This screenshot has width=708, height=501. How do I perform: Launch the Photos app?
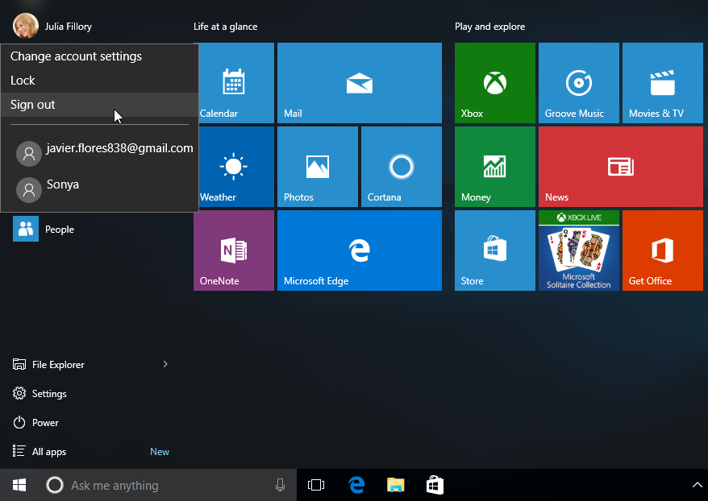[318, 167]
